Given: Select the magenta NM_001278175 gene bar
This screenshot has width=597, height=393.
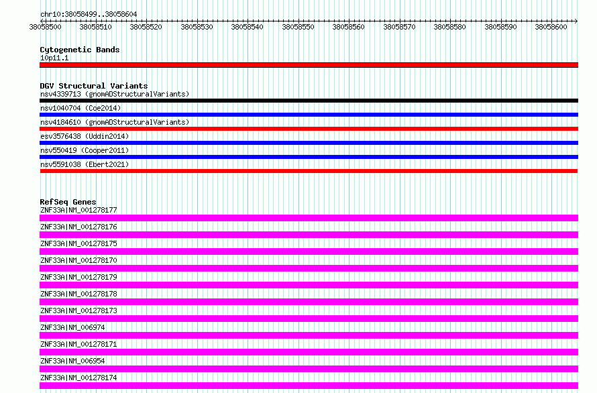Looking at the screenshot, I should (309, 251).
